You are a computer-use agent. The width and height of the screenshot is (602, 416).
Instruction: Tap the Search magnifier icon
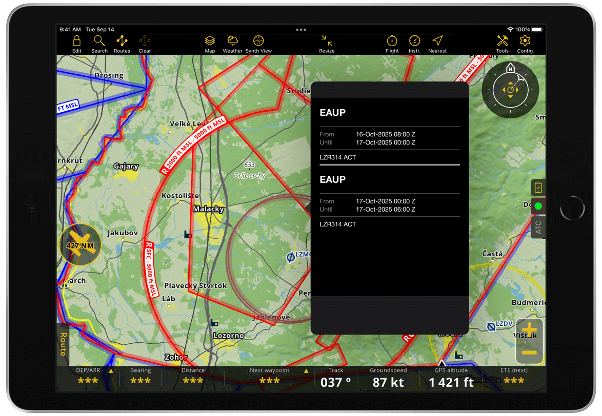click(x=99, y=44)
